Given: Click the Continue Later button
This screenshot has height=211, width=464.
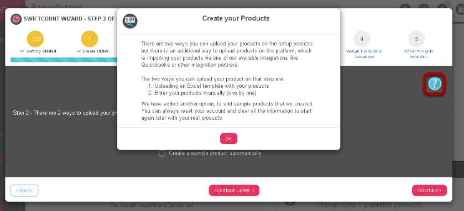Looking at the screenshot, I should pos(234,191).
